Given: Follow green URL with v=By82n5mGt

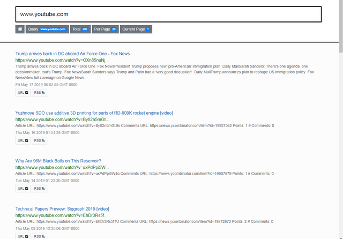Looking at the screenshot, I should pos(62,119).
